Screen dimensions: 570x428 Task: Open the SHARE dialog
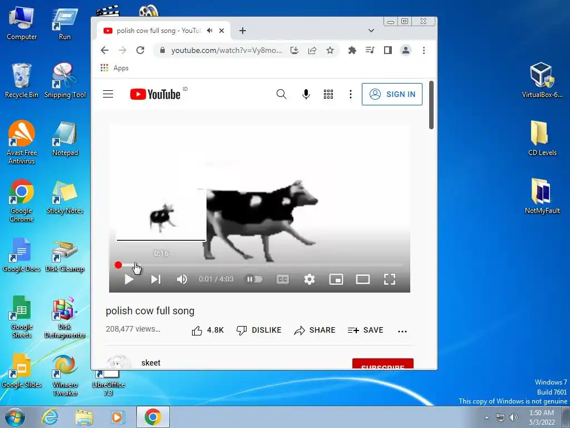tap(315, 330)
